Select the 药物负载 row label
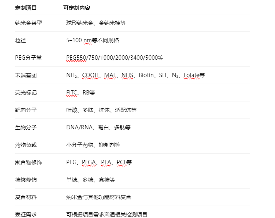This screenshot has width=275, height=218. pos(26,145)
